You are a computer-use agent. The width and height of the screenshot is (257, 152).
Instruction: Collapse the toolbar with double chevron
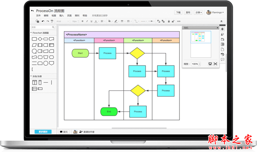tap(221, 21)
